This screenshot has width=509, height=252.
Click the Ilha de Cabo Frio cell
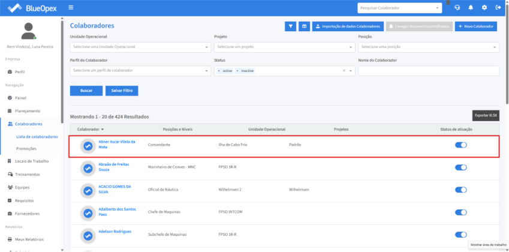point(233,145)
